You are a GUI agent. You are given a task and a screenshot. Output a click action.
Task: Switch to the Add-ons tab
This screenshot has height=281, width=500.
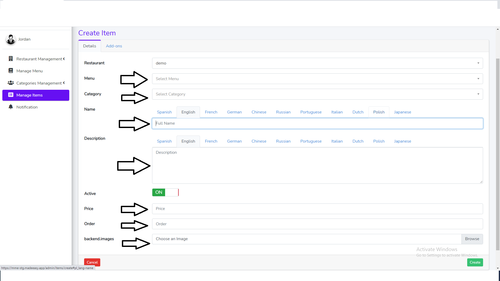114,46
